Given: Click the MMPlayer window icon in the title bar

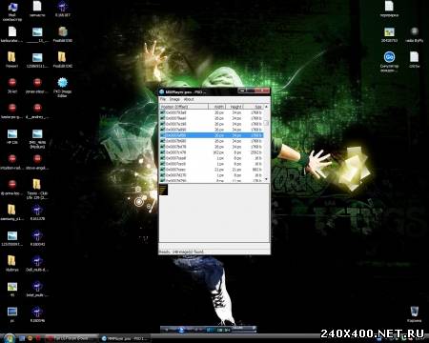Looking at the screenshot, I should 162,91.
